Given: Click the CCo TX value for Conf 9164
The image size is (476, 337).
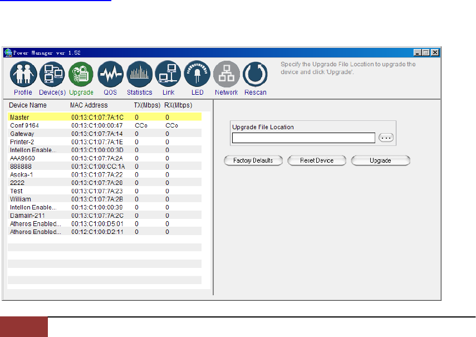Looking at the screenshot, I should 141,125.
